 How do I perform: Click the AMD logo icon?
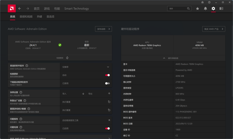pyautogui.click(x=11, y=8)
